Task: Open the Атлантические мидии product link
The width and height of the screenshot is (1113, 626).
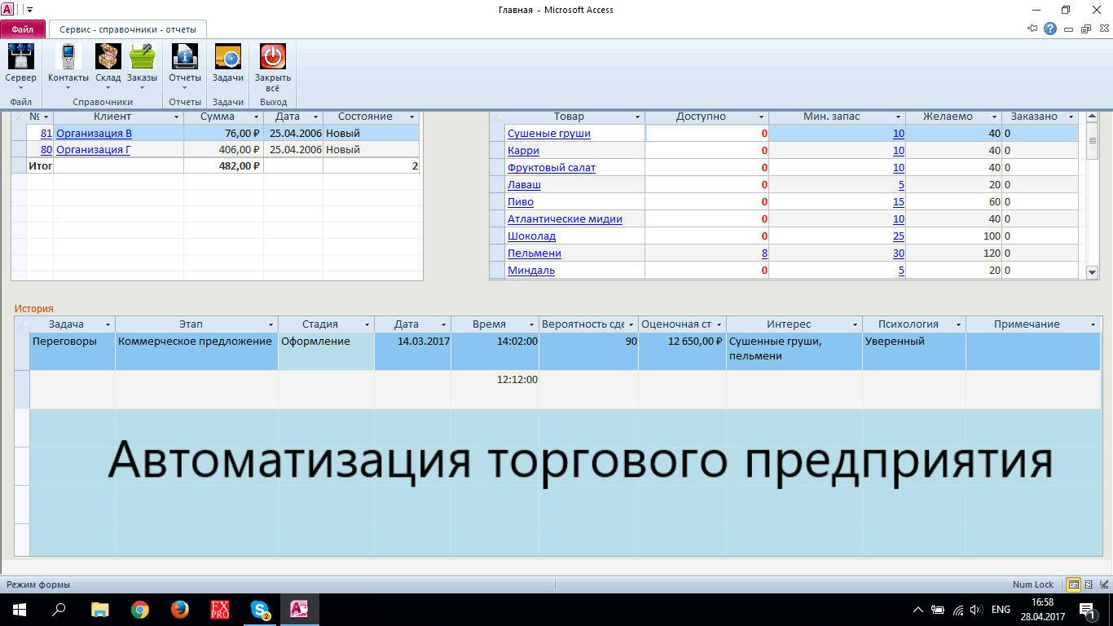Action: point(565,218)
